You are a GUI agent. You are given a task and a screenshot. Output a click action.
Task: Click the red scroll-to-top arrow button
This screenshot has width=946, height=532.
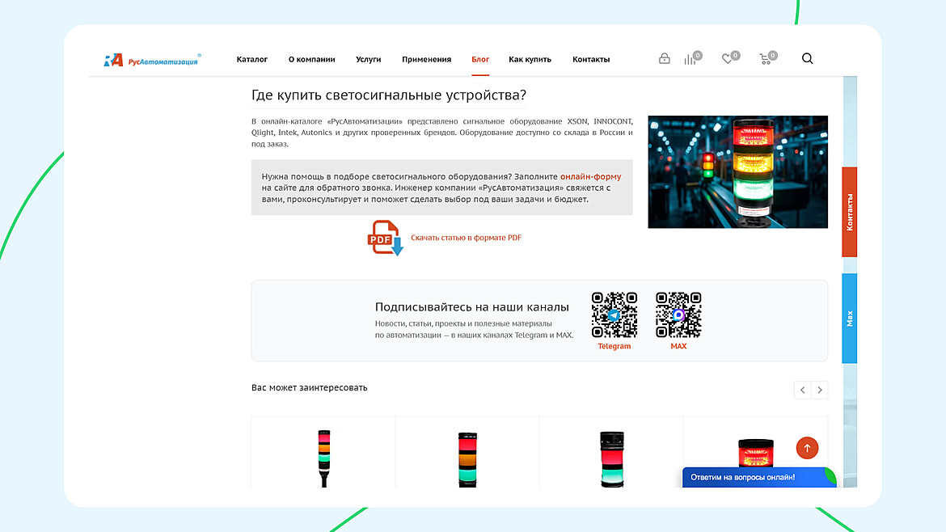tap(807, 448)
